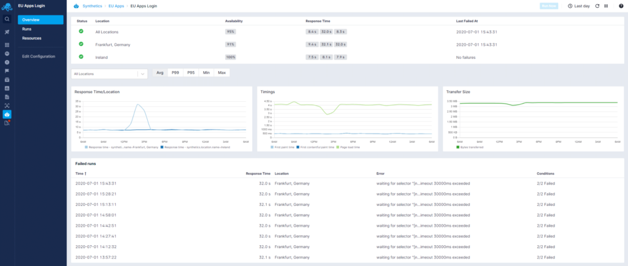Viewport: 628px width, 266px height.
Task: Click the octopus logo at top left
Action: point(7,6)
